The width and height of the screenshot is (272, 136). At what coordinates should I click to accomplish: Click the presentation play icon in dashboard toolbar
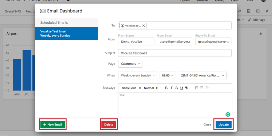click(x=258, y=11)
